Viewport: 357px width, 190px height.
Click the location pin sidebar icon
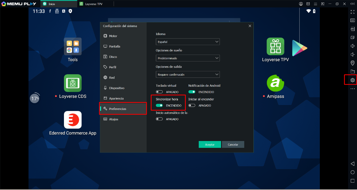pyautogui.click(x=353, y=63)
